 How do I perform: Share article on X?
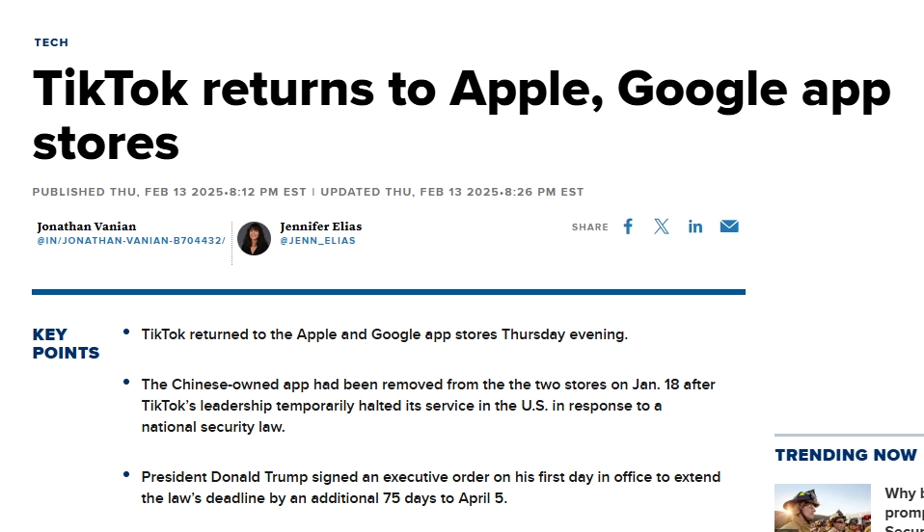(662, 226)
